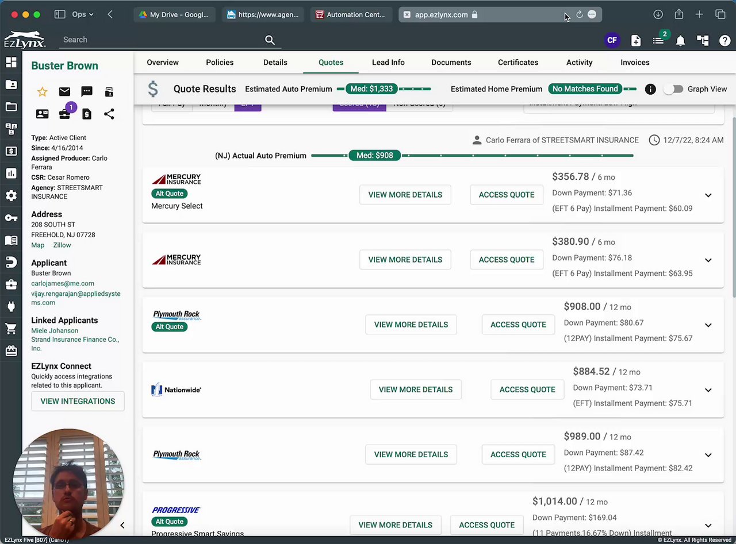
Task: Click the search magnifier icon
Action: point(270,40)
